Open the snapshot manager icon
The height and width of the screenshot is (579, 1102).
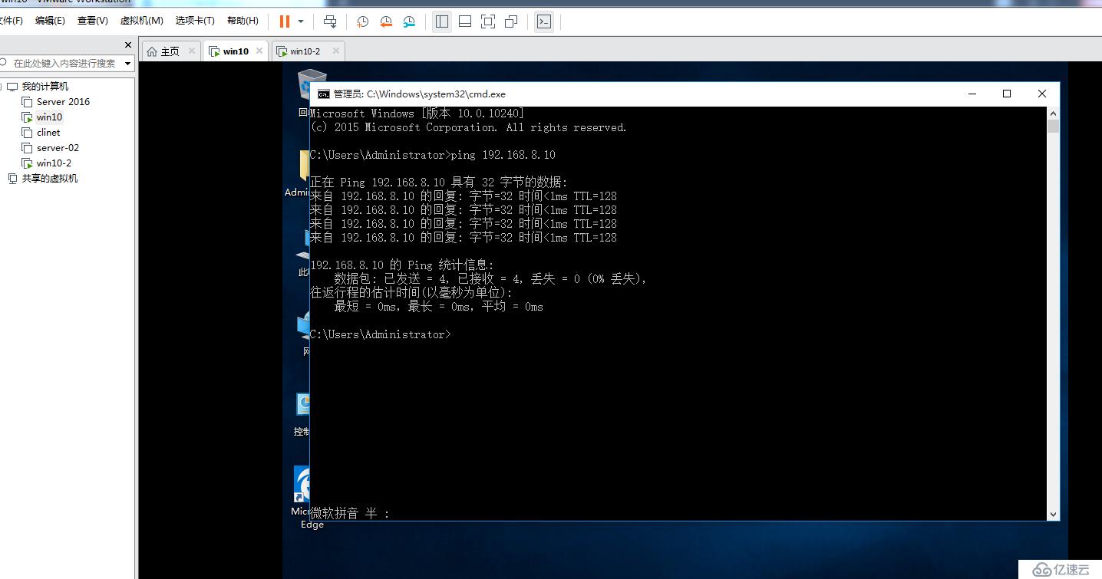point(410,21)
